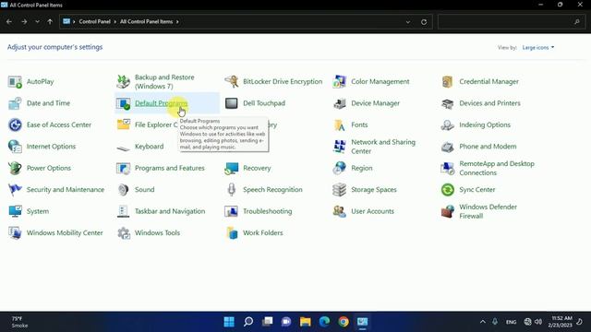Launch File Explorer from the taskbar
This screenshot has width=591, height=332.
click(x=306, y=322)
